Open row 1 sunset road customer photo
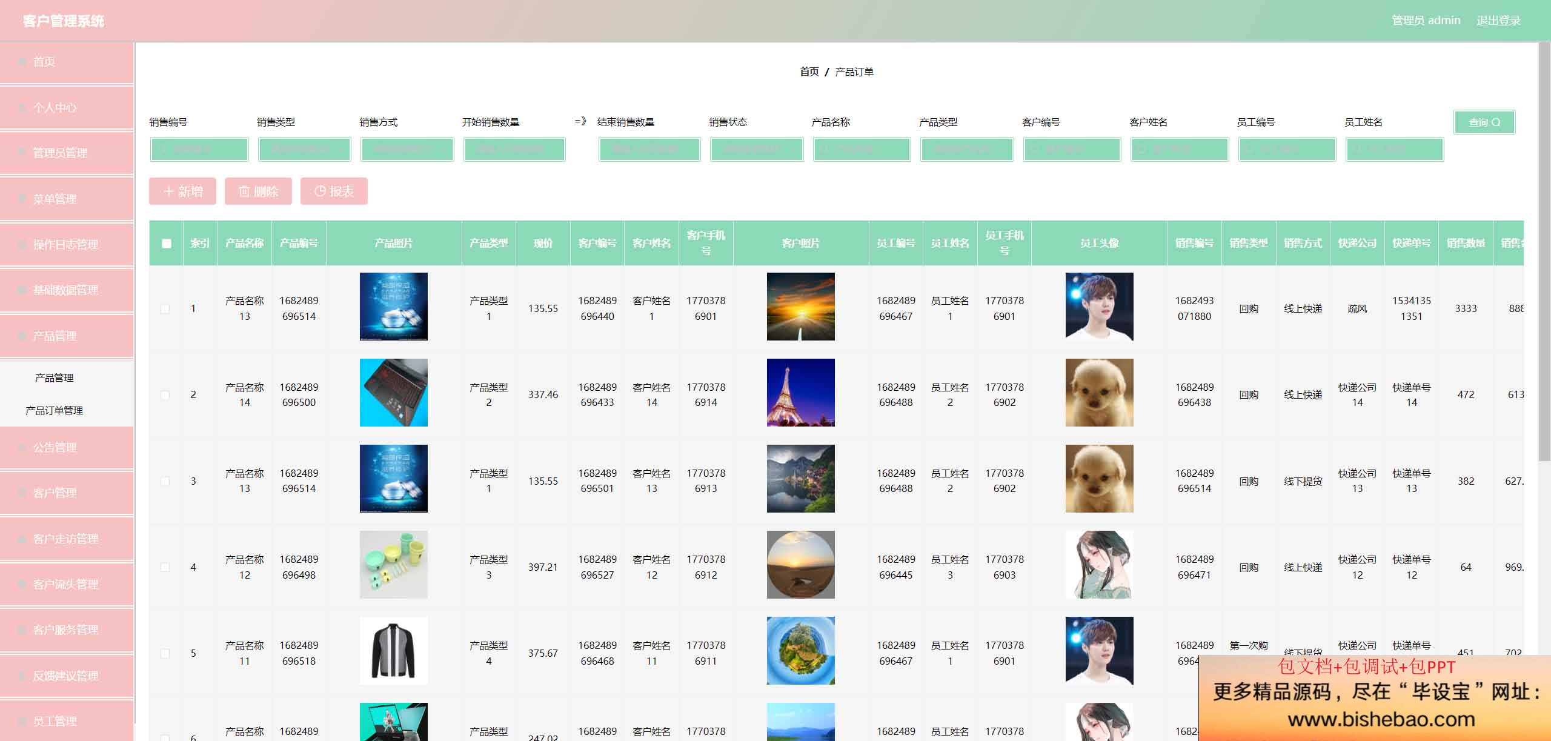The image size is (1551, 741). coord(800,307)
